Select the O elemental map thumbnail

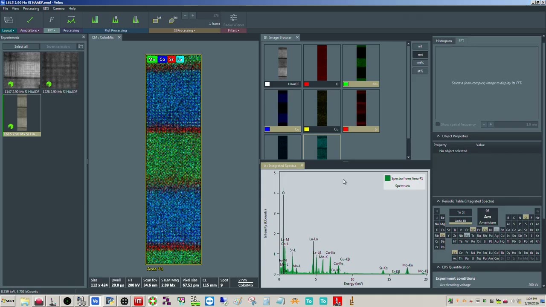tap(322, 63)
